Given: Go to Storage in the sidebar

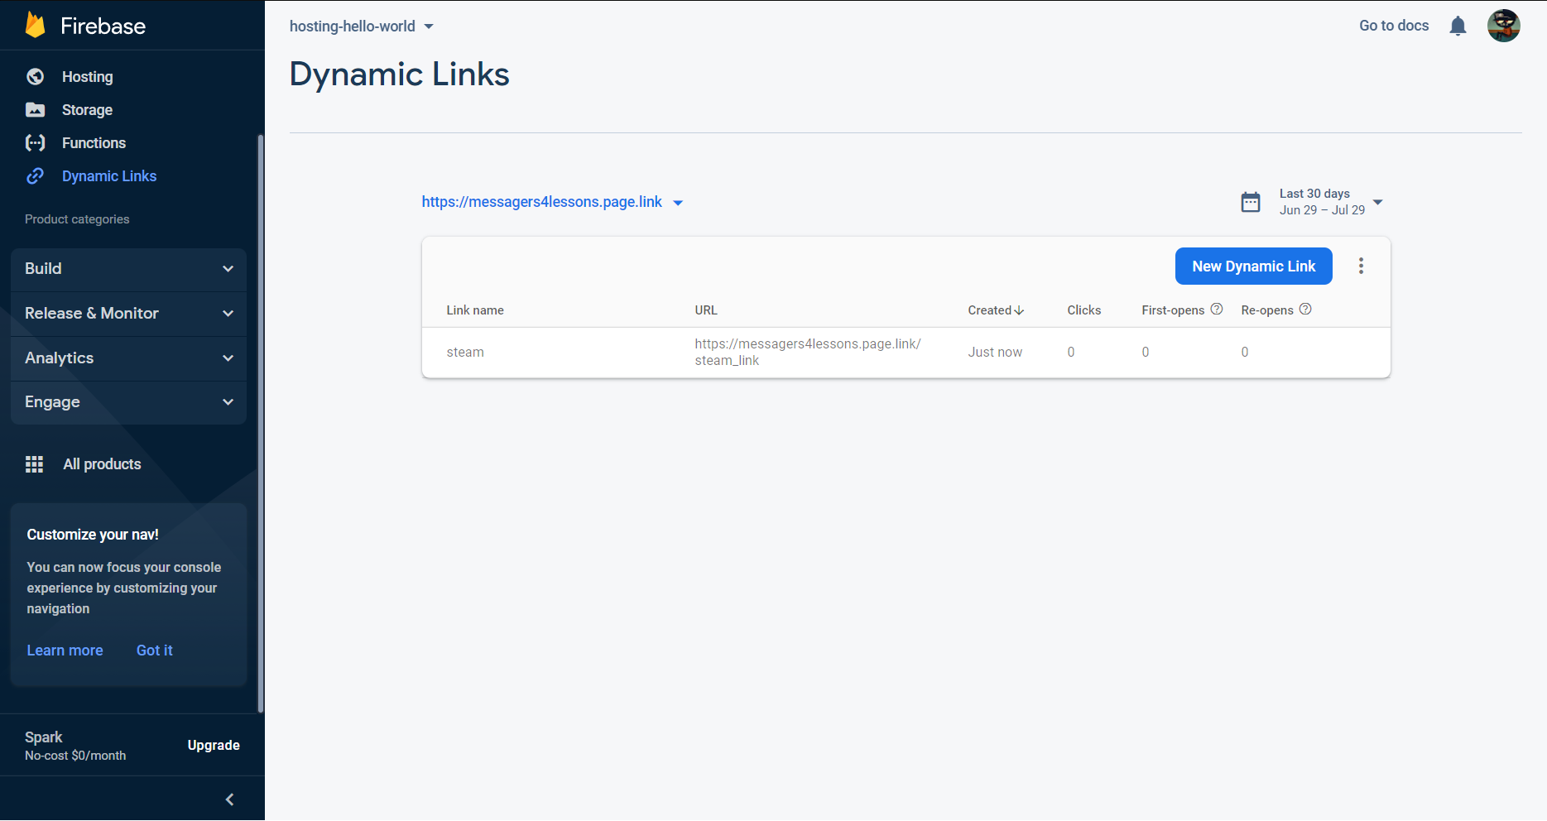Looking at the screenshot, I should pyautogui.click(x=87, y=110).
